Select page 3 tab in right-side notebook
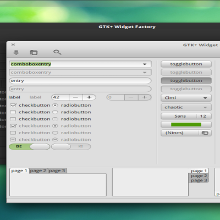Screen dimensions: 220x220 point(199,180)
